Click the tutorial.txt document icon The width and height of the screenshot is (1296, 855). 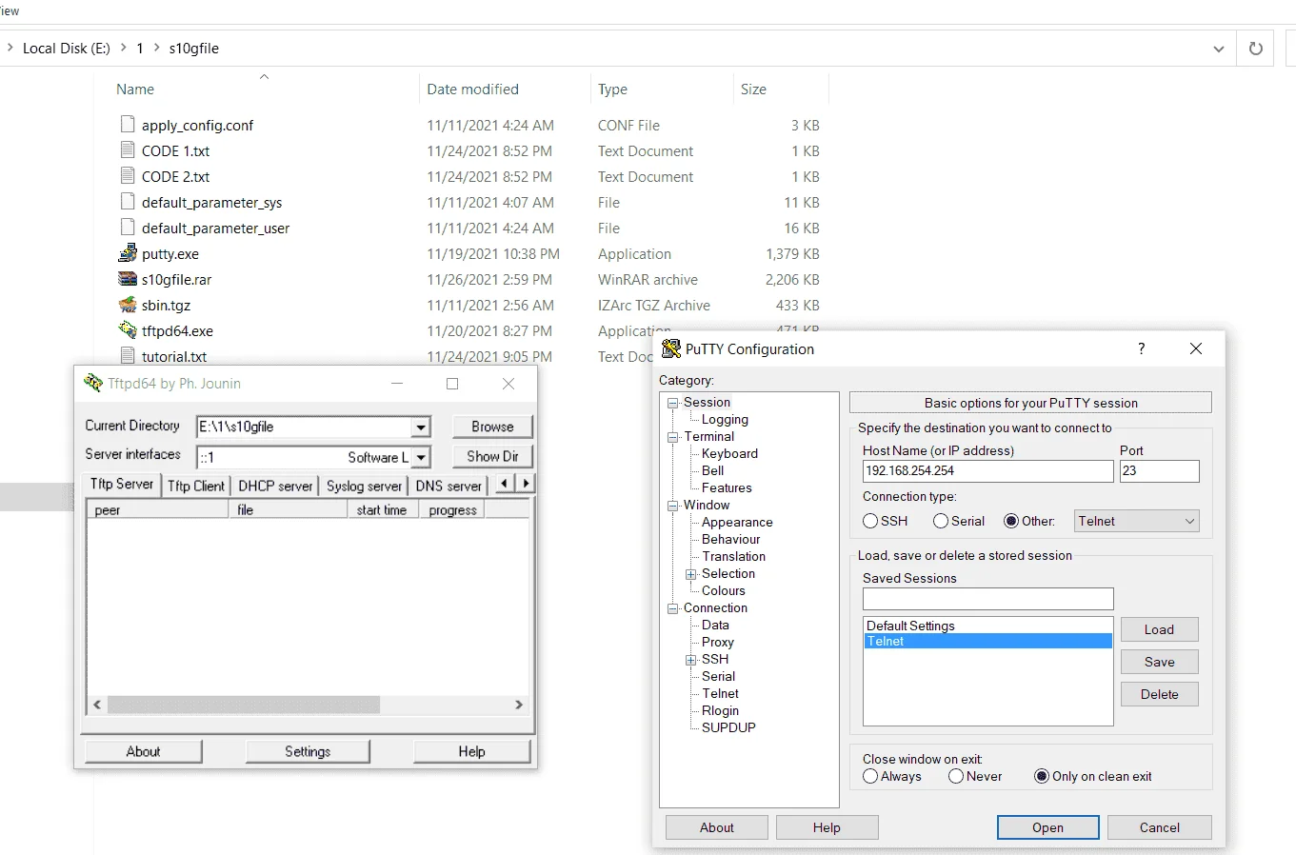click(128, 355)
